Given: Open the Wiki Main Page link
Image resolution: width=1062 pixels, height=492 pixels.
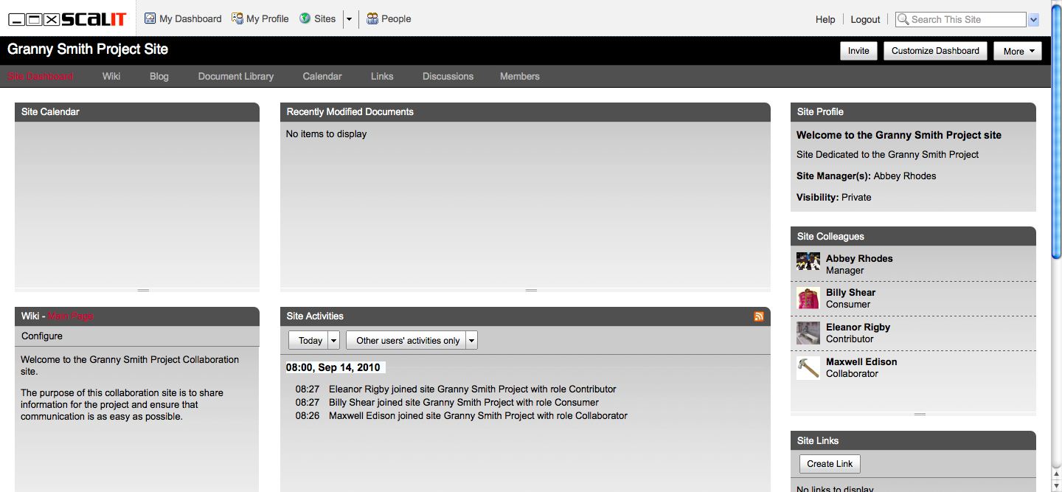Looking at the screenshot, I should [x=71, y=316].
